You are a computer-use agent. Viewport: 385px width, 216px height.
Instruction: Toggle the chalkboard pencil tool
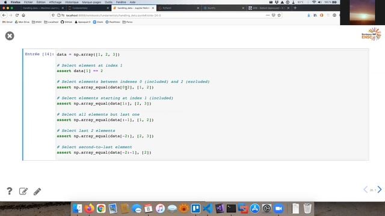(37, 191)
